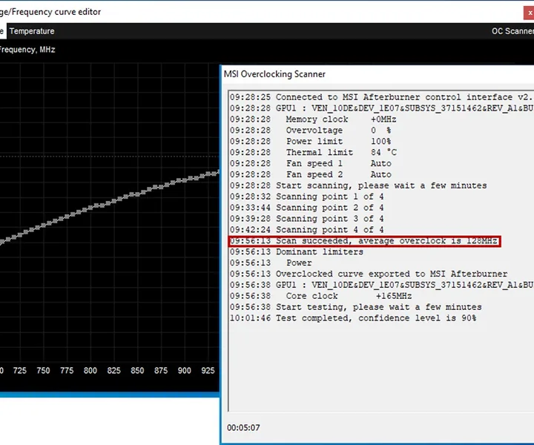Select the 'Power limit 100%' log entry
534x445 pixels.
[x=310, y=142]
